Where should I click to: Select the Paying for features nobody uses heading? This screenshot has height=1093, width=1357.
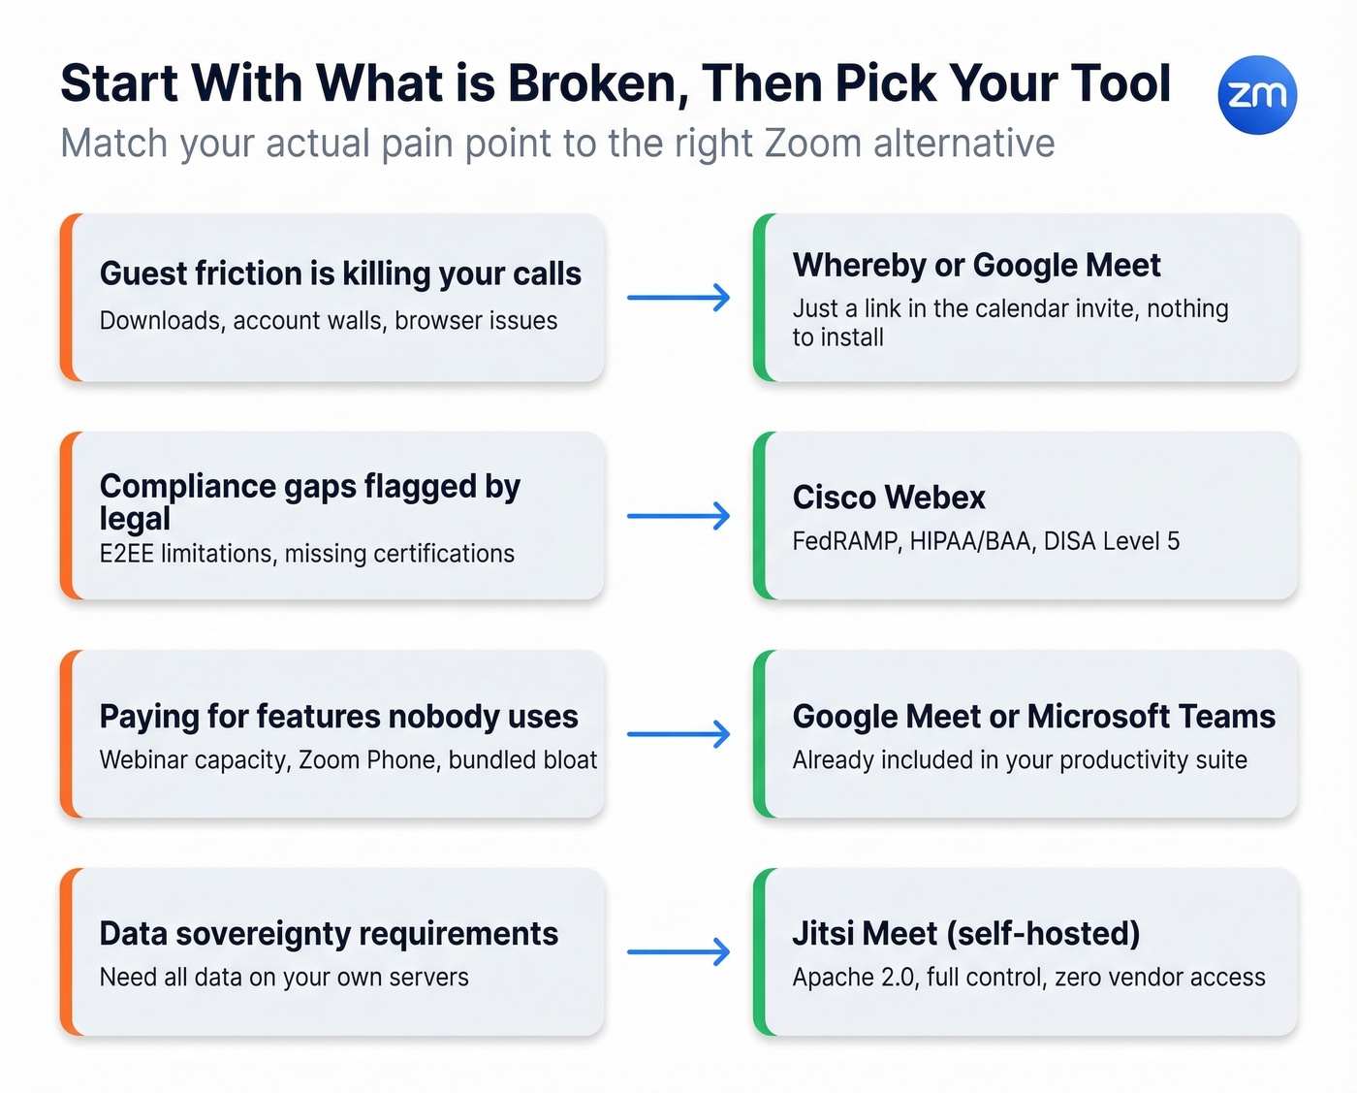click(x=338, y=717)
